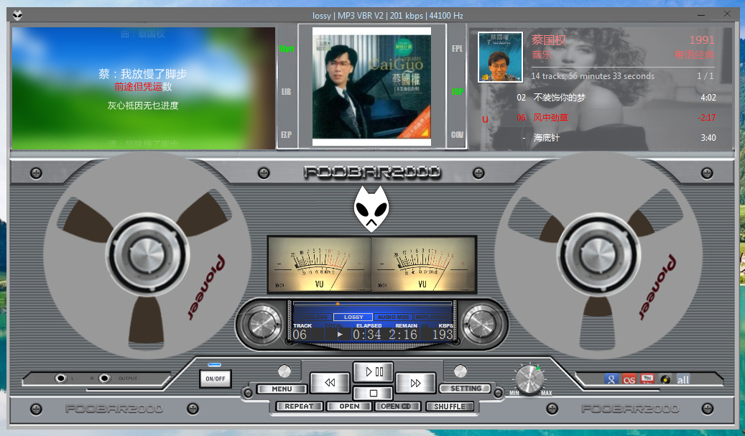Click the vinyl disc icon
This screenshot has width=745, height=436.
pos(665,379)
